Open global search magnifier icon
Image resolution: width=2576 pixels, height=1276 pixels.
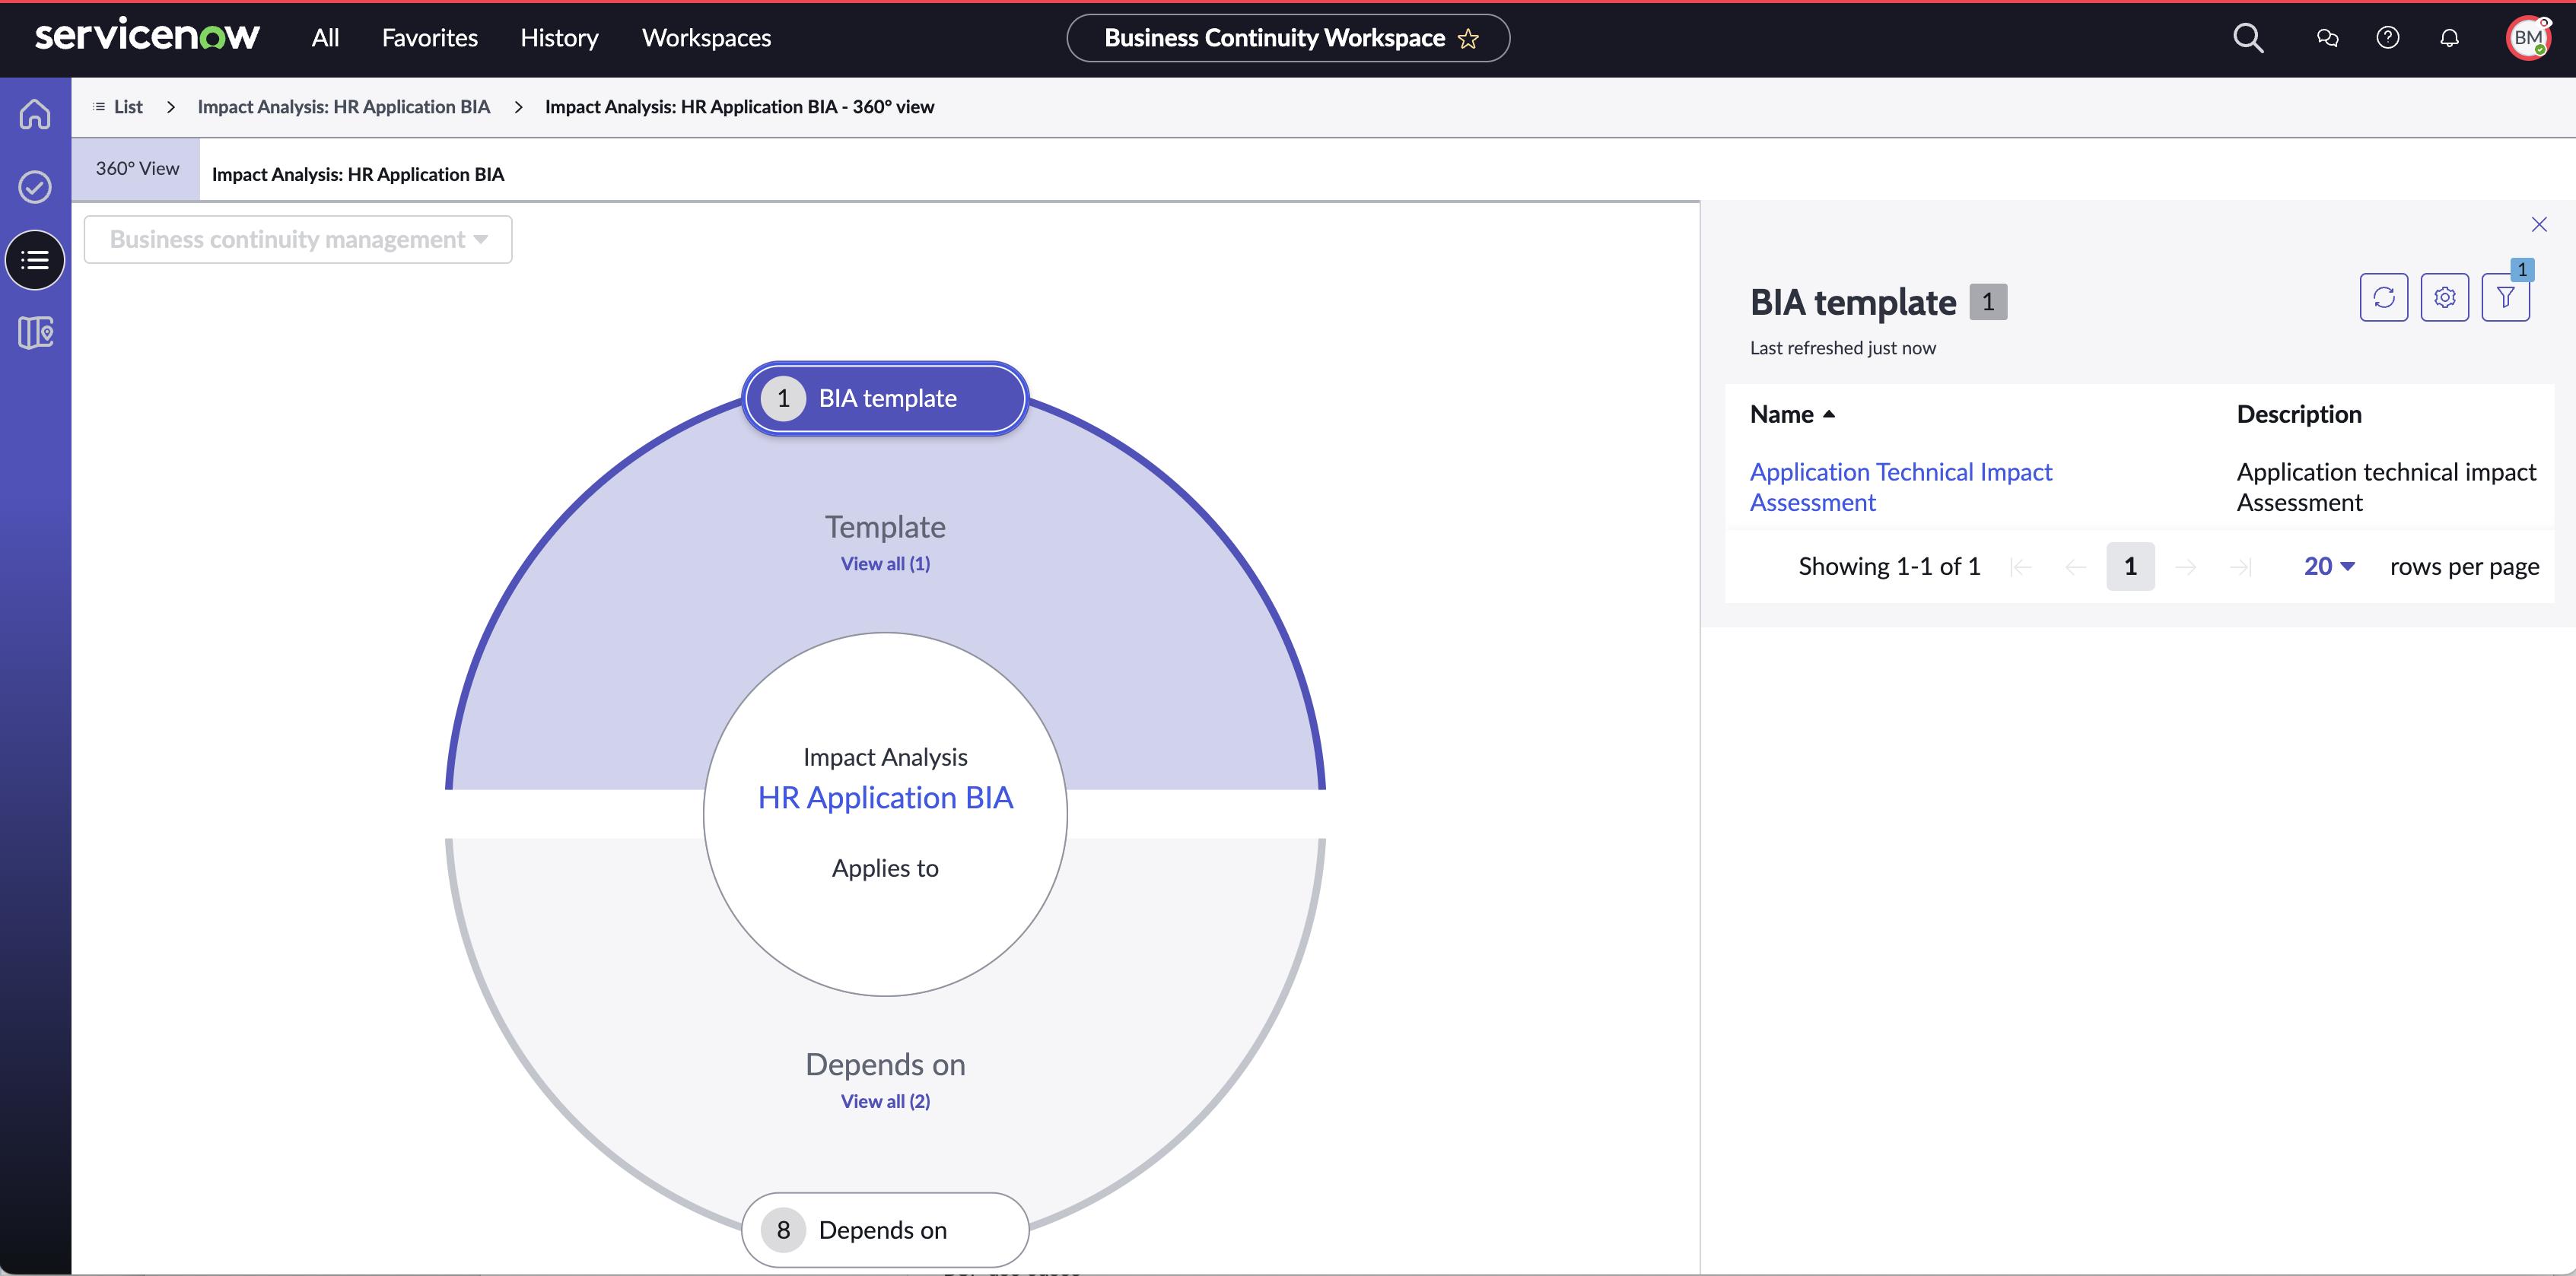(x=2248, y=38)
